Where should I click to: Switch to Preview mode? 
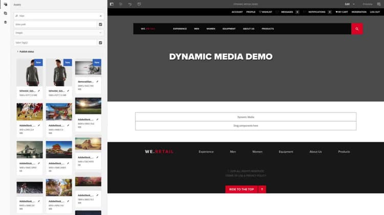pos(368,4)
